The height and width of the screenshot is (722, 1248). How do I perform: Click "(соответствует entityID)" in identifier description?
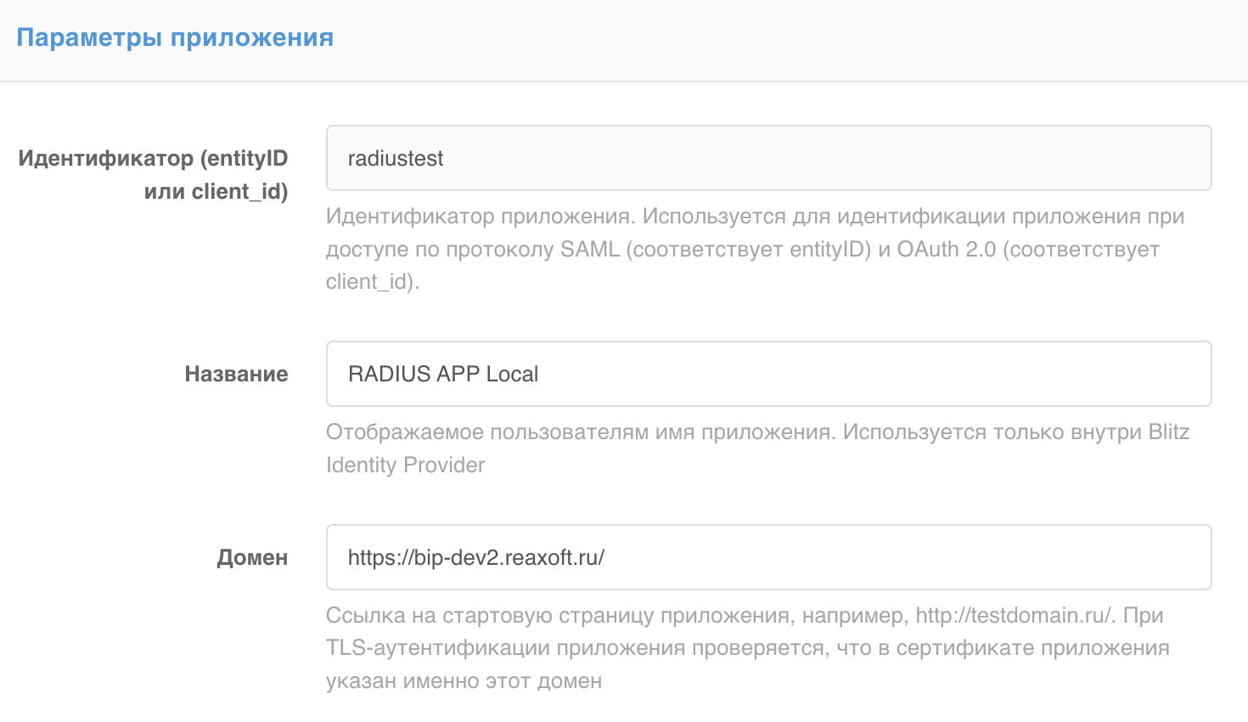[x=749, y=250]
